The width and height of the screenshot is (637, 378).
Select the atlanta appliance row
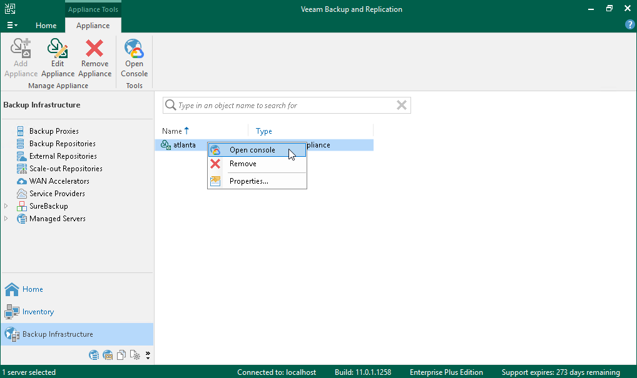tap(264, 145)
